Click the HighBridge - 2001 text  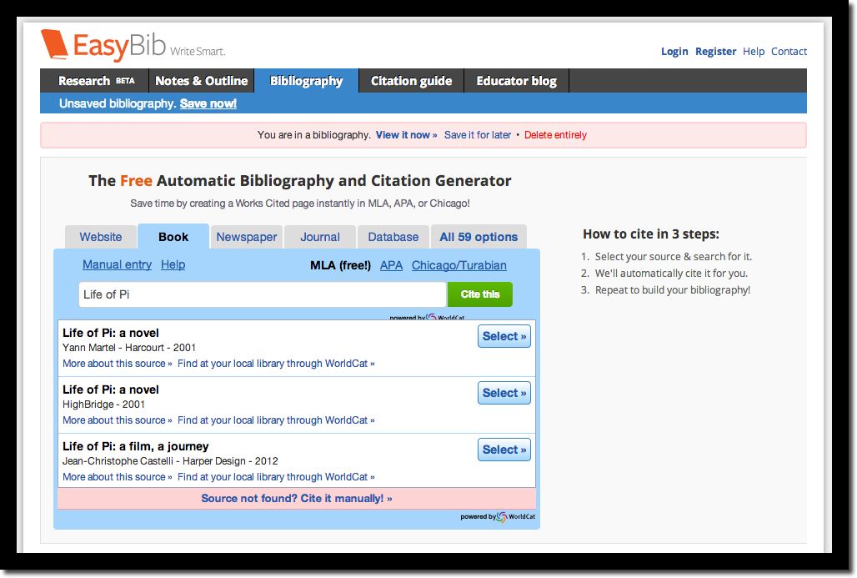click(103, 405)
